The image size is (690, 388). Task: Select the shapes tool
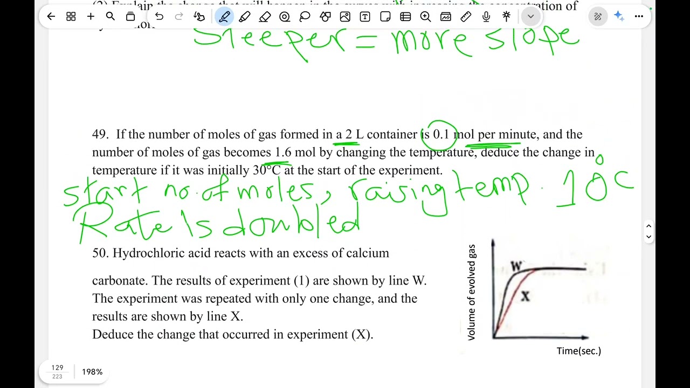325,17
